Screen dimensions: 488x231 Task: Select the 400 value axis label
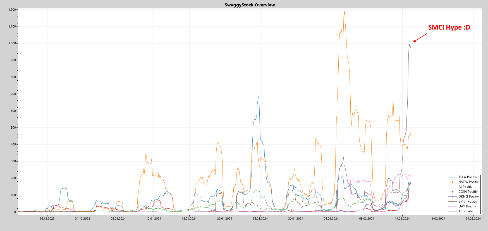(x=13, y=145)
